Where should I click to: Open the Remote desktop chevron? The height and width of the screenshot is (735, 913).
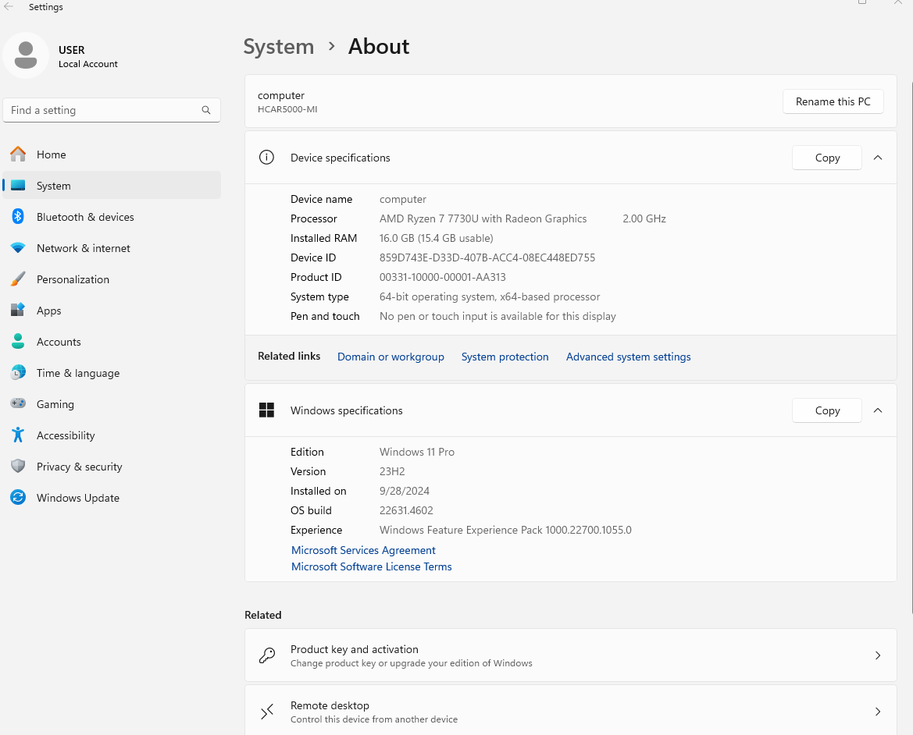878,711
